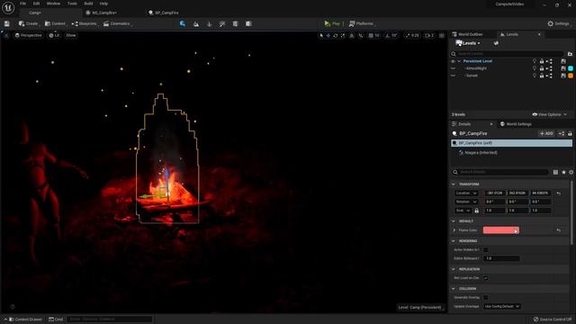Click the Add component button
576x324 pixels.
click(546, 134)
